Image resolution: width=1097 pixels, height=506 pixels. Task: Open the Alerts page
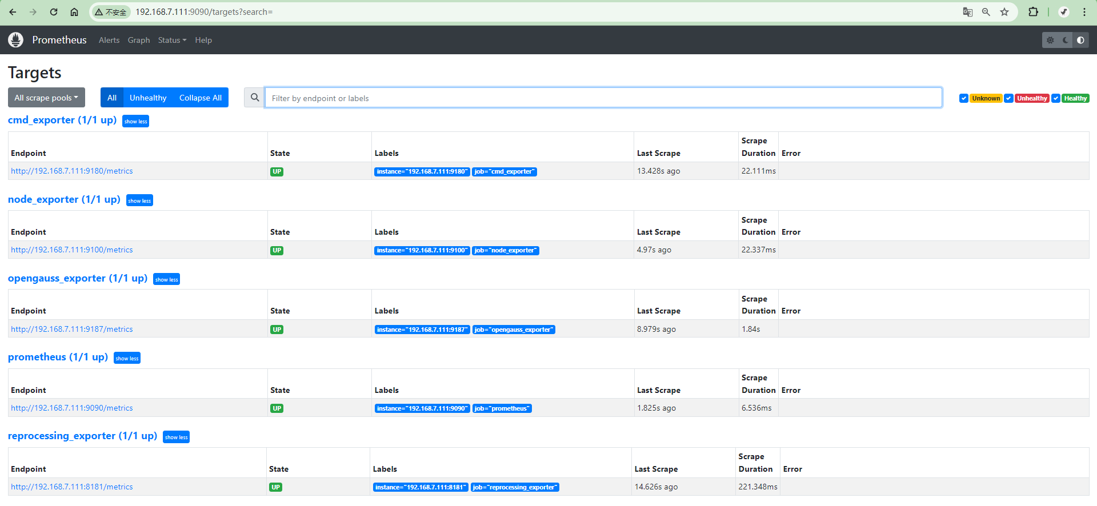(x=109, y=40)
